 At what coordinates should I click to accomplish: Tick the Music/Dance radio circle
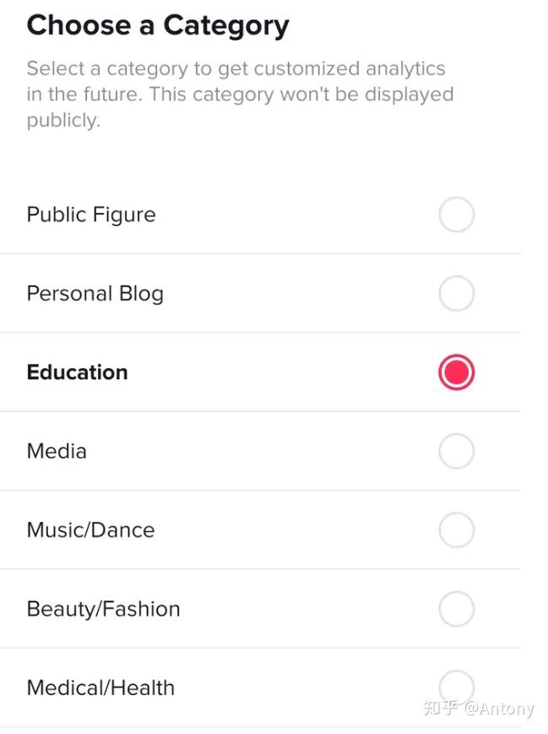(x=456, y=530)
